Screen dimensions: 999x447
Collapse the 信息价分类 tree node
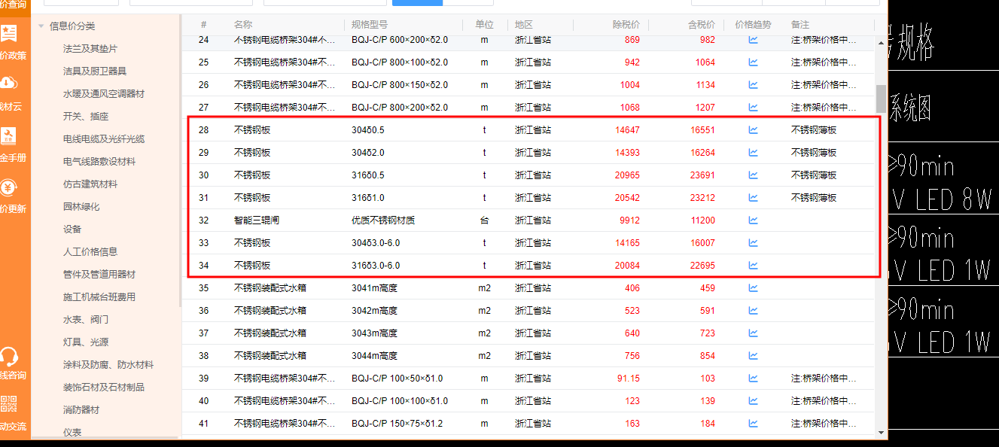[x=41, y=26]
